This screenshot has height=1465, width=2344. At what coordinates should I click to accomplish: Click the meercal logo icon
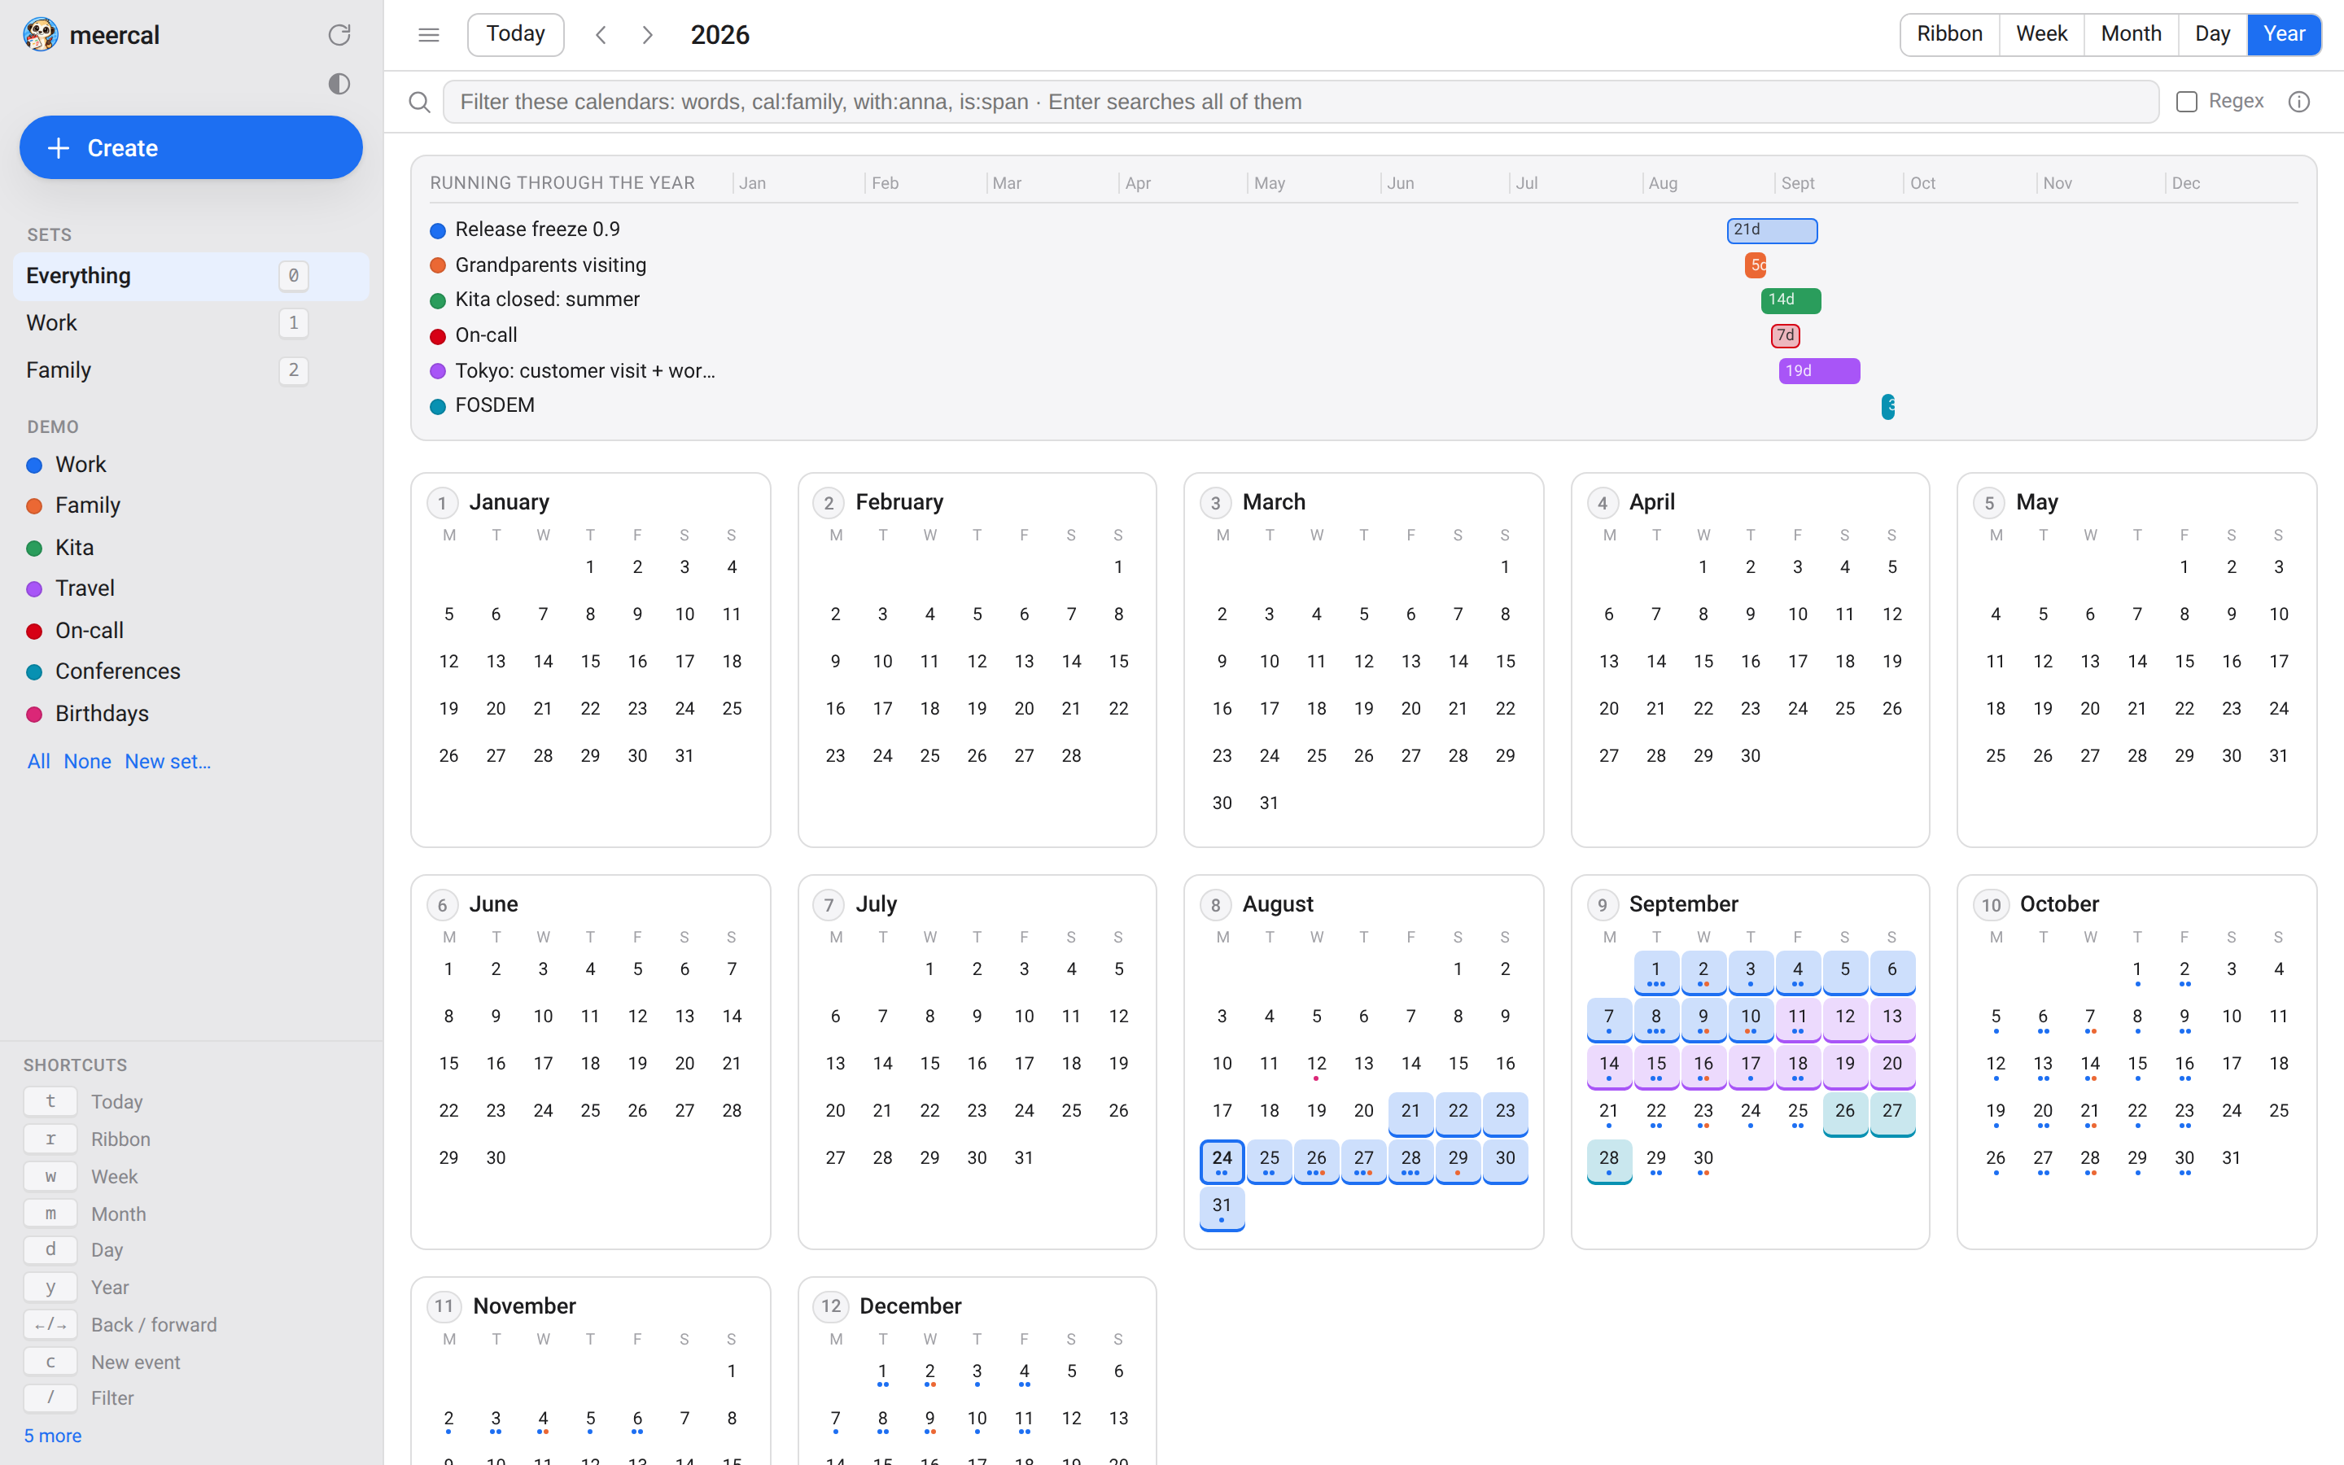[41, 35]
